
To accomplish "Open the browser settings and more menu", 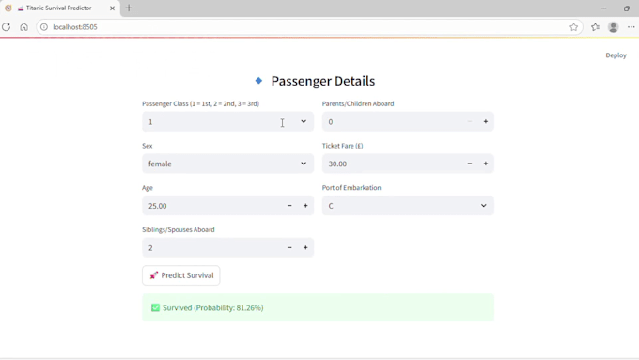I will click(631, 27).
